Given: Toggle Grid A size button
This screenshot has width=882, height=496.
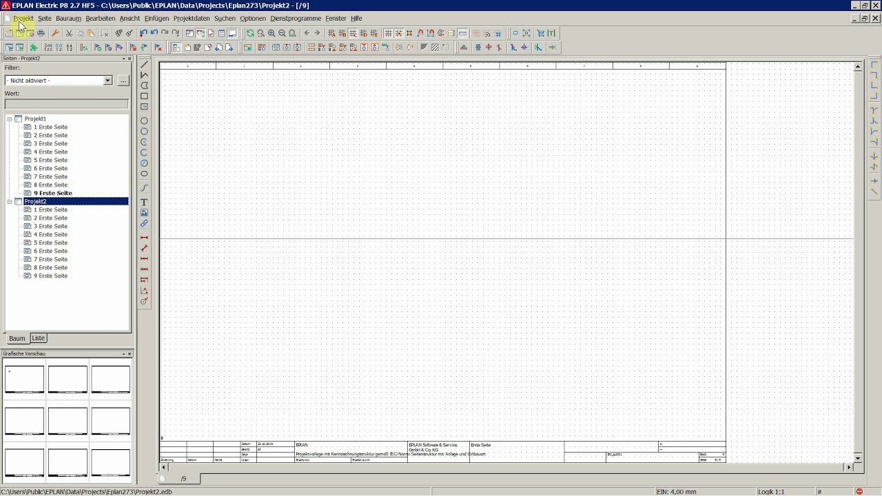Looking at the screenshot, I should click(x=331, y=33).
